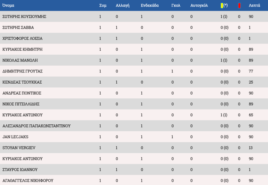Click ΑΓΑΘΑΓΓΕΛΟΣ ΝΙΚΗΦΟΡΟΥ in last row
268x185 pixels.
point(28,181)
